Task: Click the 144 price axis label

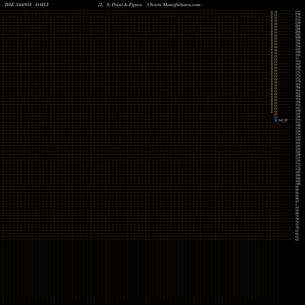Action: pyautogui.click(x=298, y=120)
